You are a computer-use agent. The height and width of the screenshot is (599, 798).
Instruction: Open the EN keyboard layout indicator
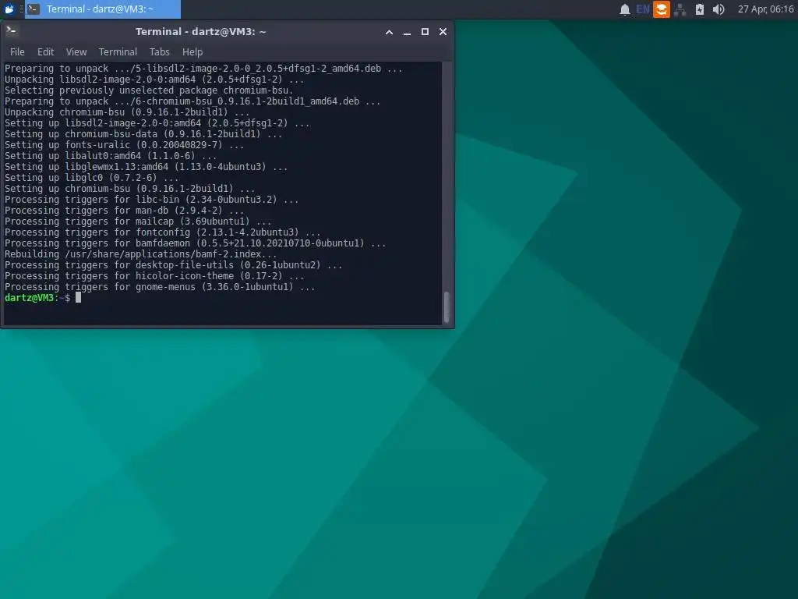pyautogui.click(x=643, y=9)
